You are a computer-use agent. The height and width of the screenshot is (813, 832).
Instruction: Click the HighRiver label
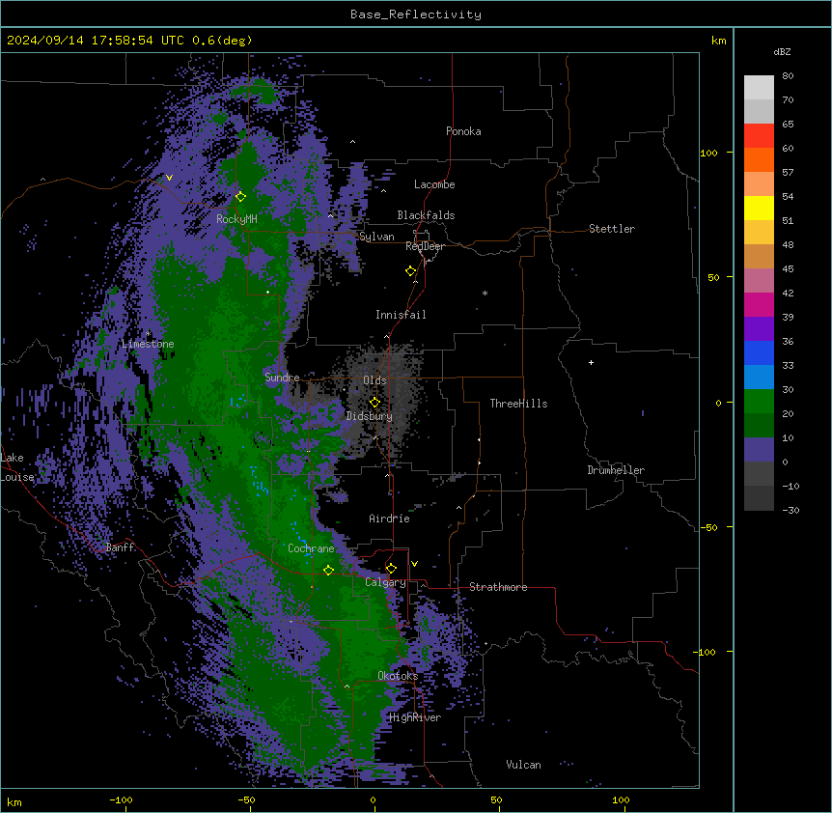coord(414,717)
